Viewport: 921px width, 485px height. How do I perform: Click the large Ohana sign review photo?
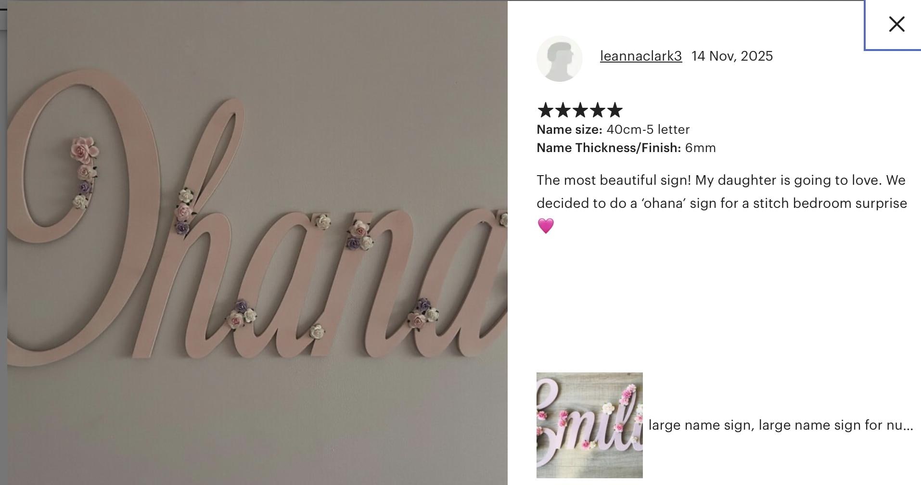257,243
